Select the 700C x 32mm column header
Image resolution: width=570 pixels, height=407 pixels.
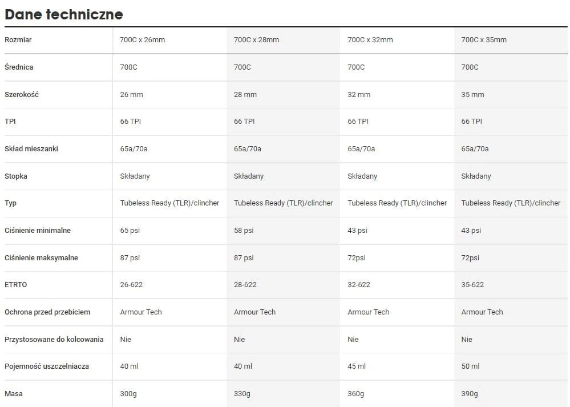[x=370, y=40]
